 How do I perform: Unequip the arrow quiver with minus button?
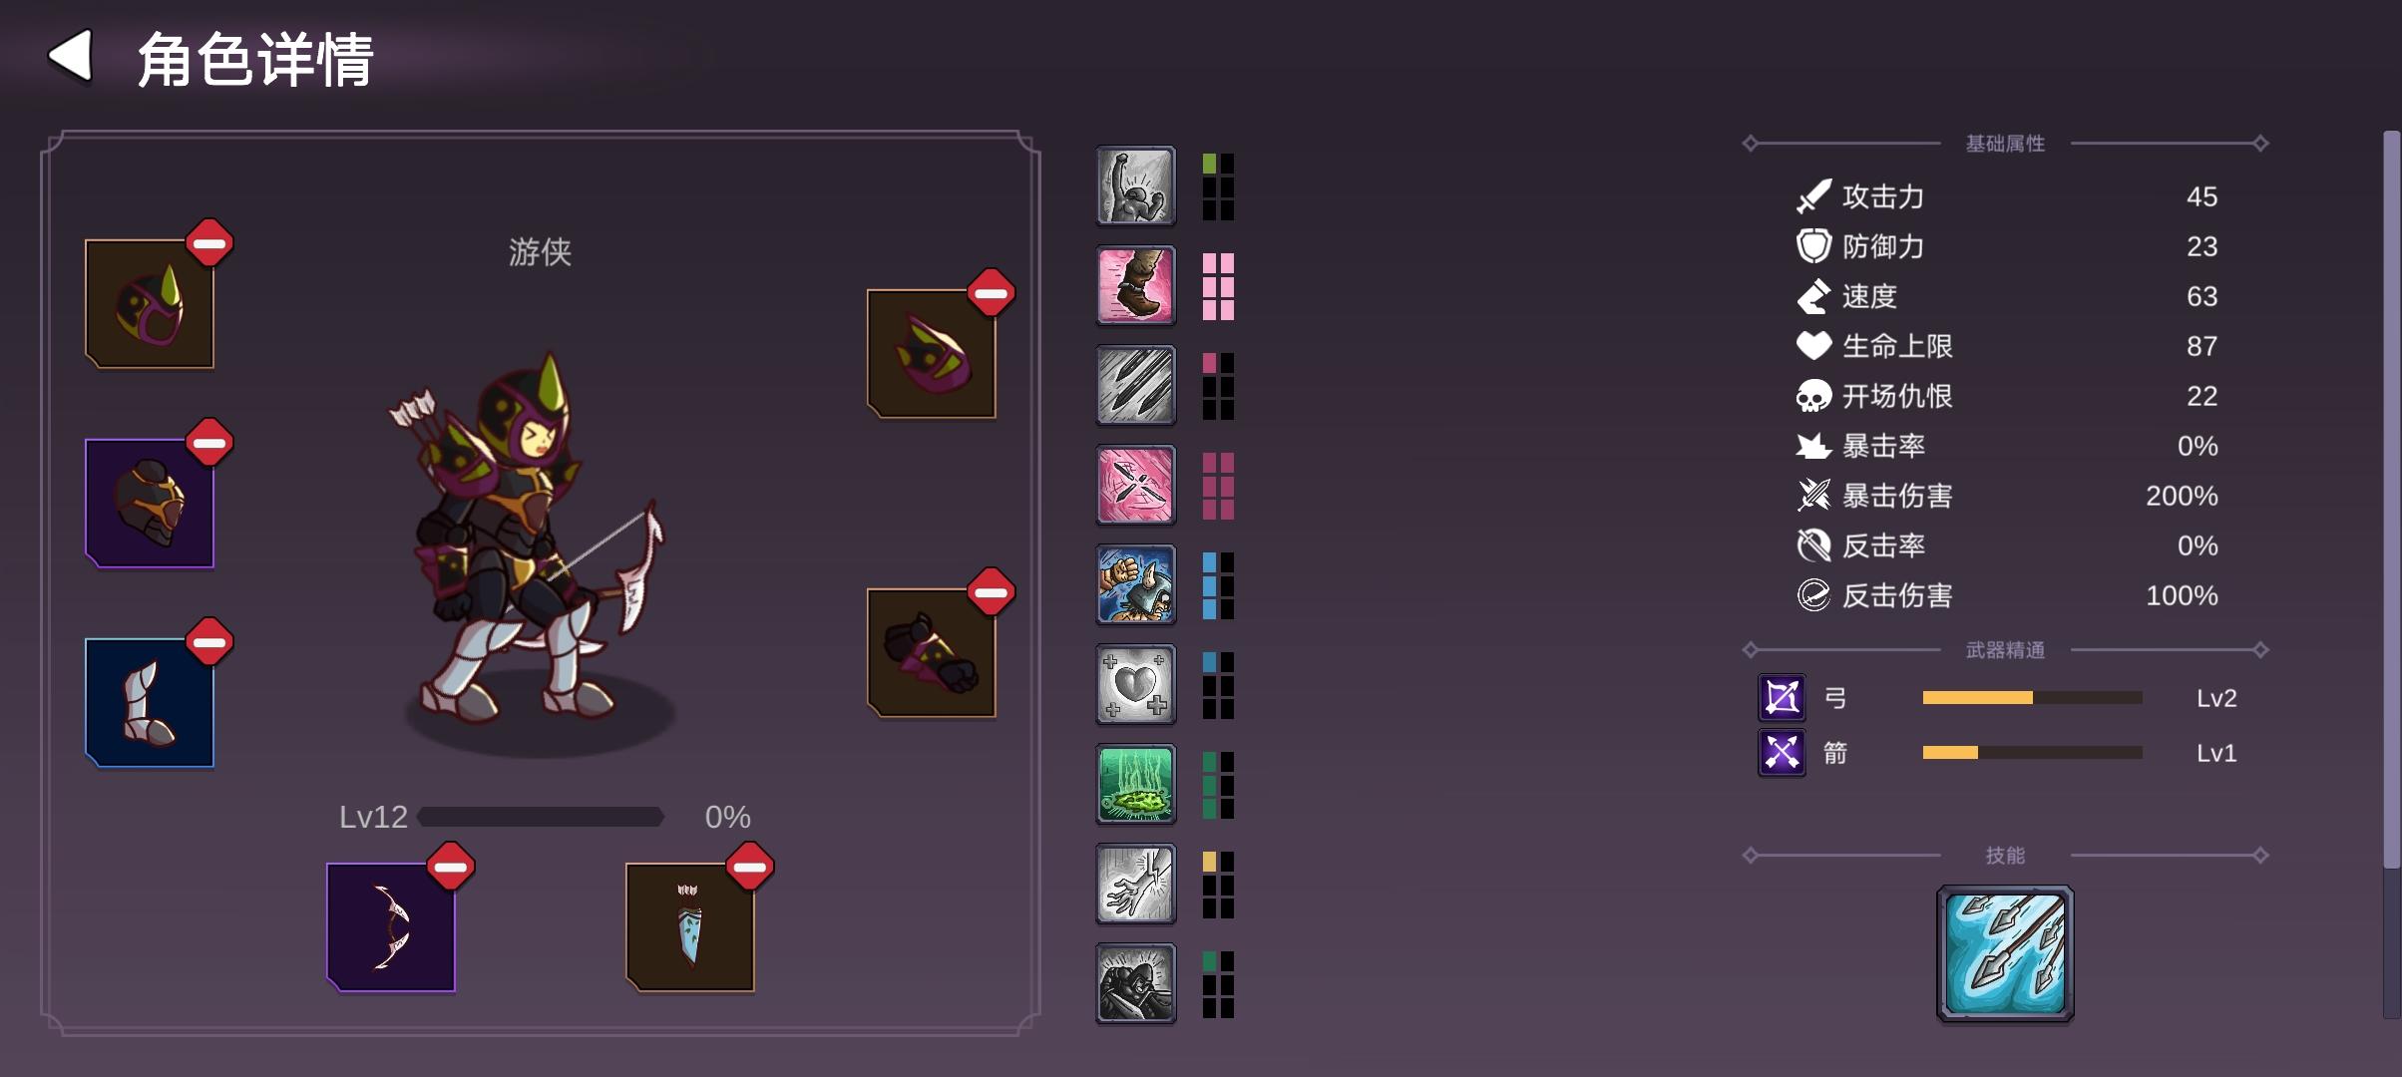[x=750, y=866]
